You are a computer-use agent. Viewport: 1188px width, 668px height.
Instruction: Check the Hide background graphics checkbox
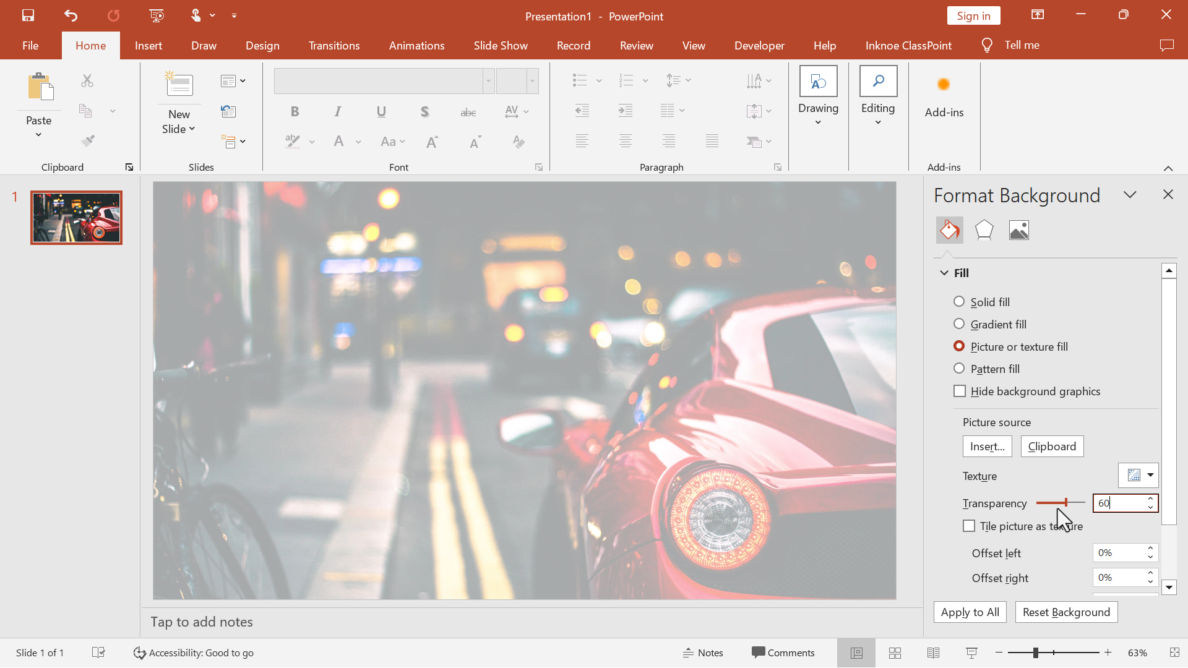pos(960,391)
